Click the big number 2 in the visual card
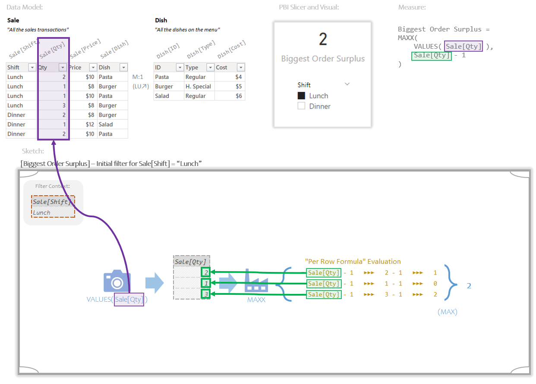Viewport: 536px width, 384px height. (x=322, y=40)
